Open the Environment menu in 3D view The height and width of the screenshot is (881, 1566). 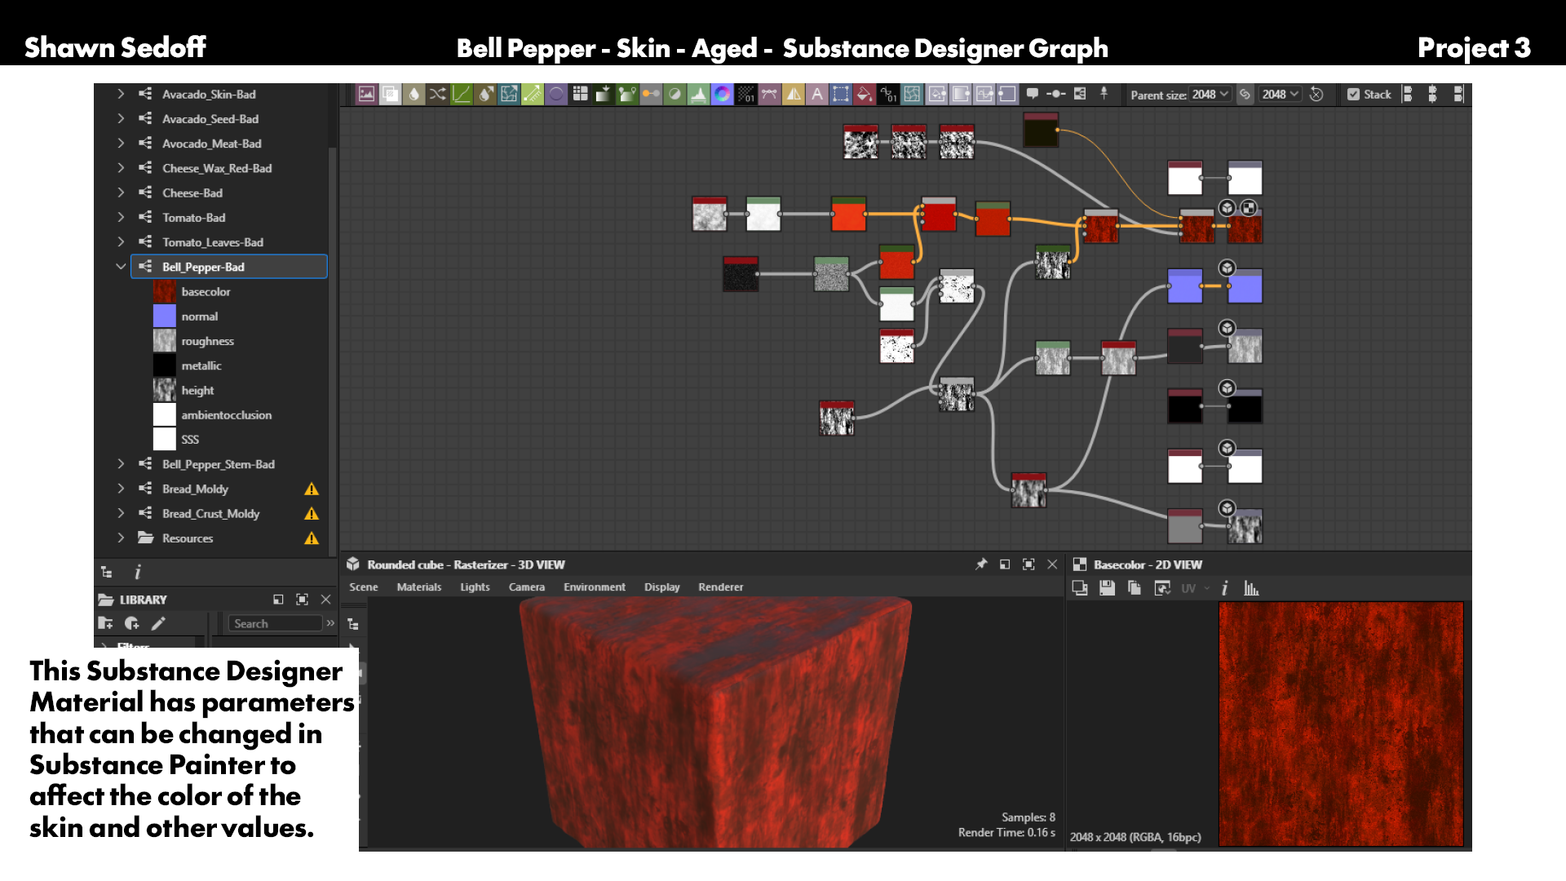595,587
